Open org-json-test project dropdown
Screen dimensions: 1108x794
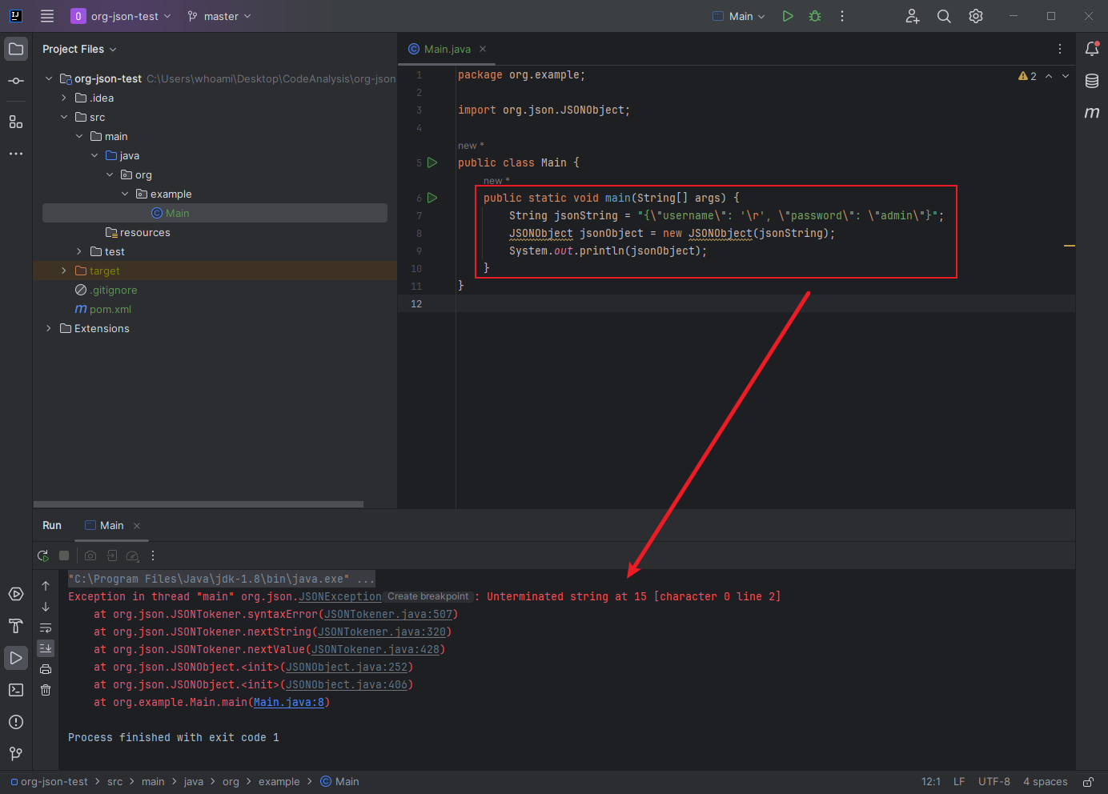(122, 16)
